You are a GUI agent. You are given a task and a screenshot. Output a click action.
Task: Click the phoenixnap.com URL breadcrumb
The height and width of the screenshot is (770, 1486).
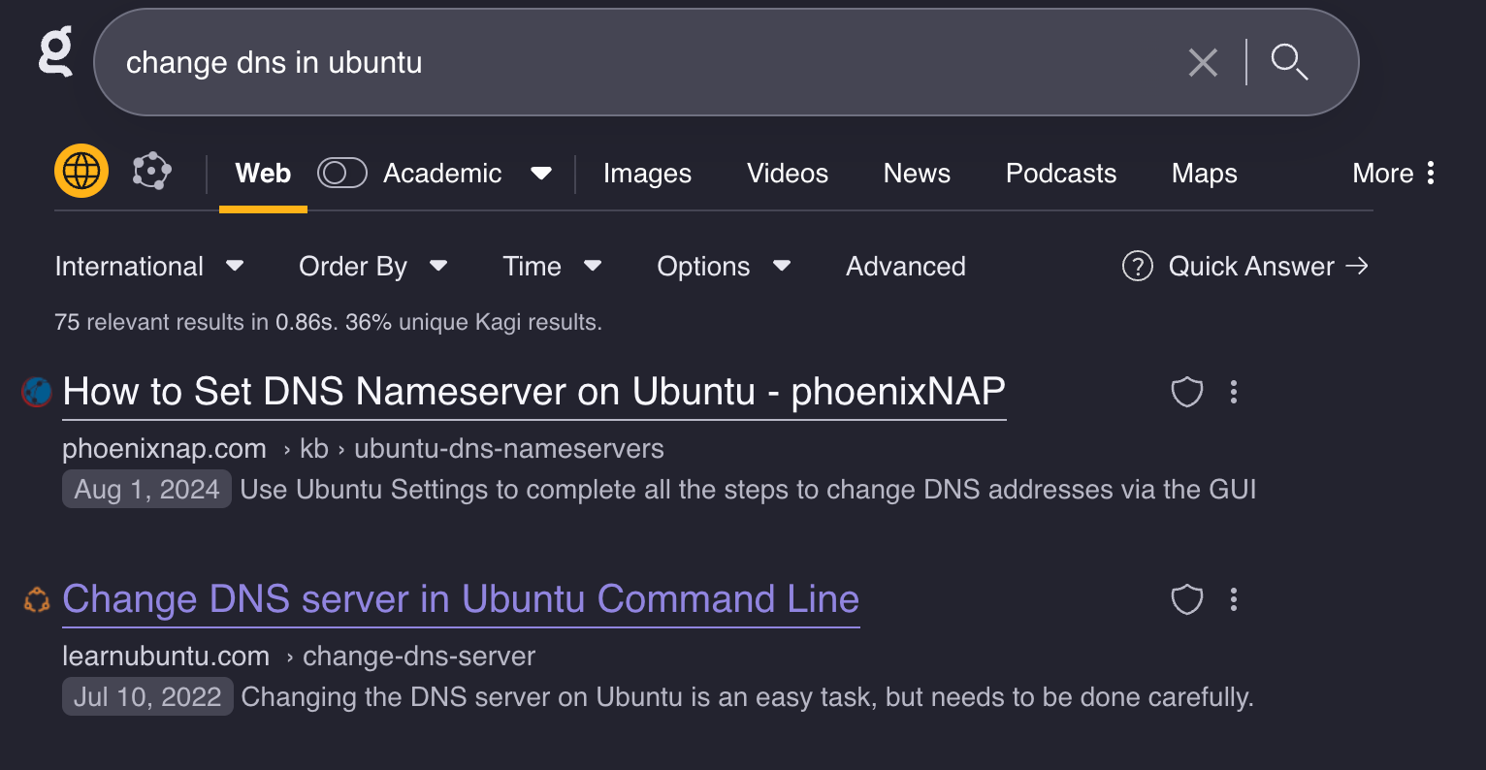tap(363, 449)
